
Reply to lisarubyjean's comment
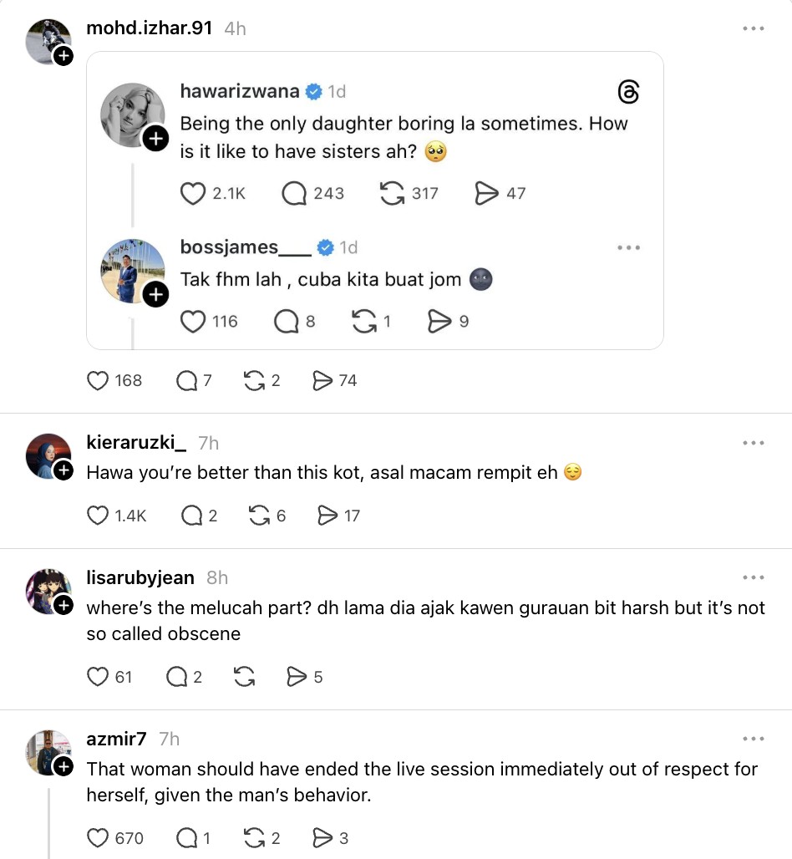176,677
